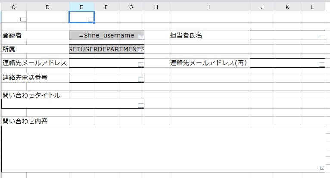The image size is (330, 178).
Task: Click the 連絡先電話番号 input field
Action: (106, 78)
